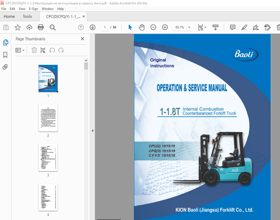Click the page number input field
This screenshot has width=280, height=220.
pos(105,27)
